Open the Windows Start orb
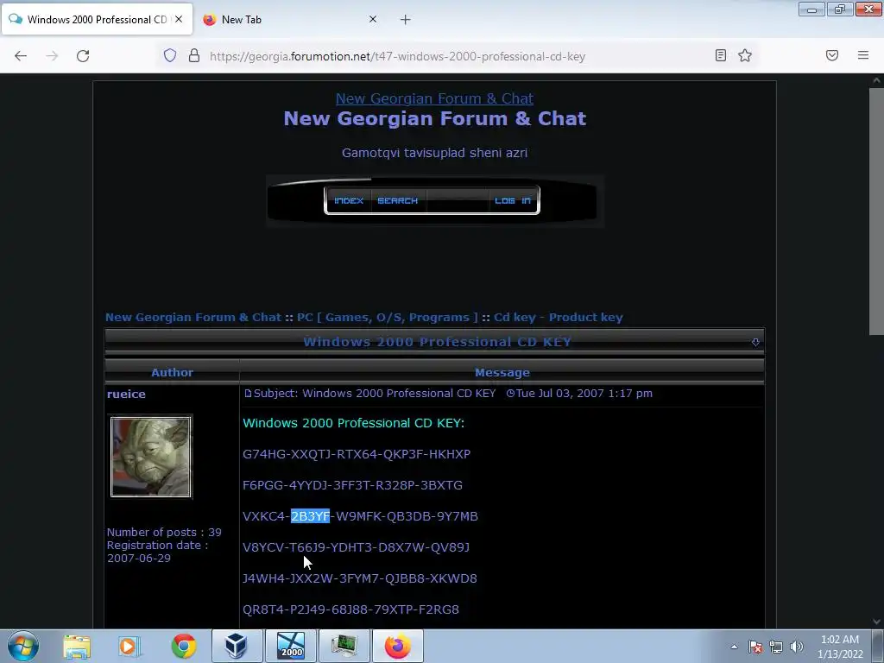Image resolution: width=884 pixels, height=663 pixels. pos(23,646)
